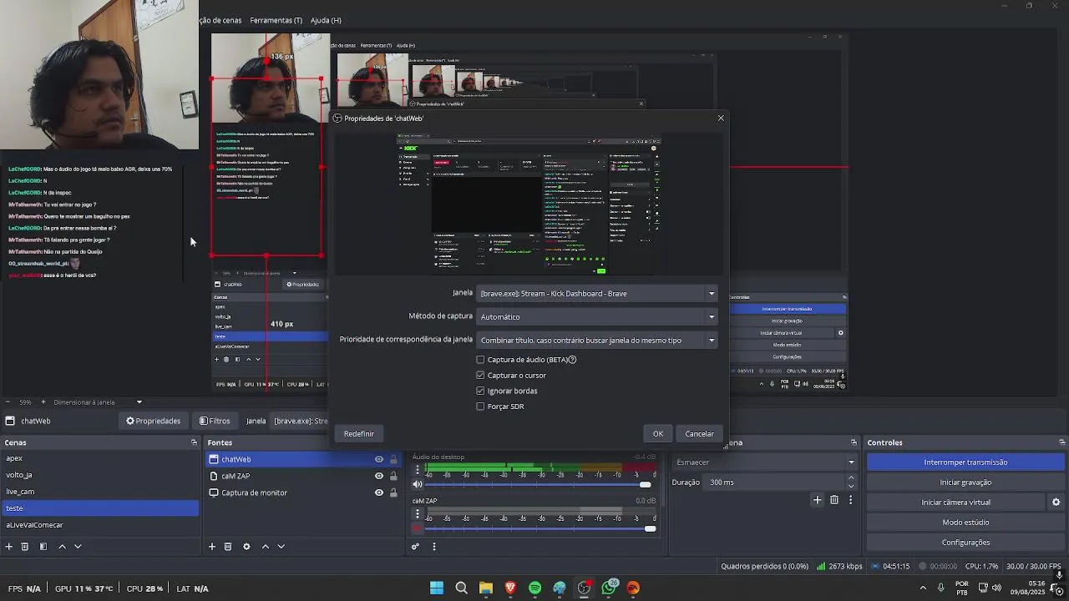Click OK in properties dialog
The width and height of the screenshot is (1069, 601).
point(658,434)
